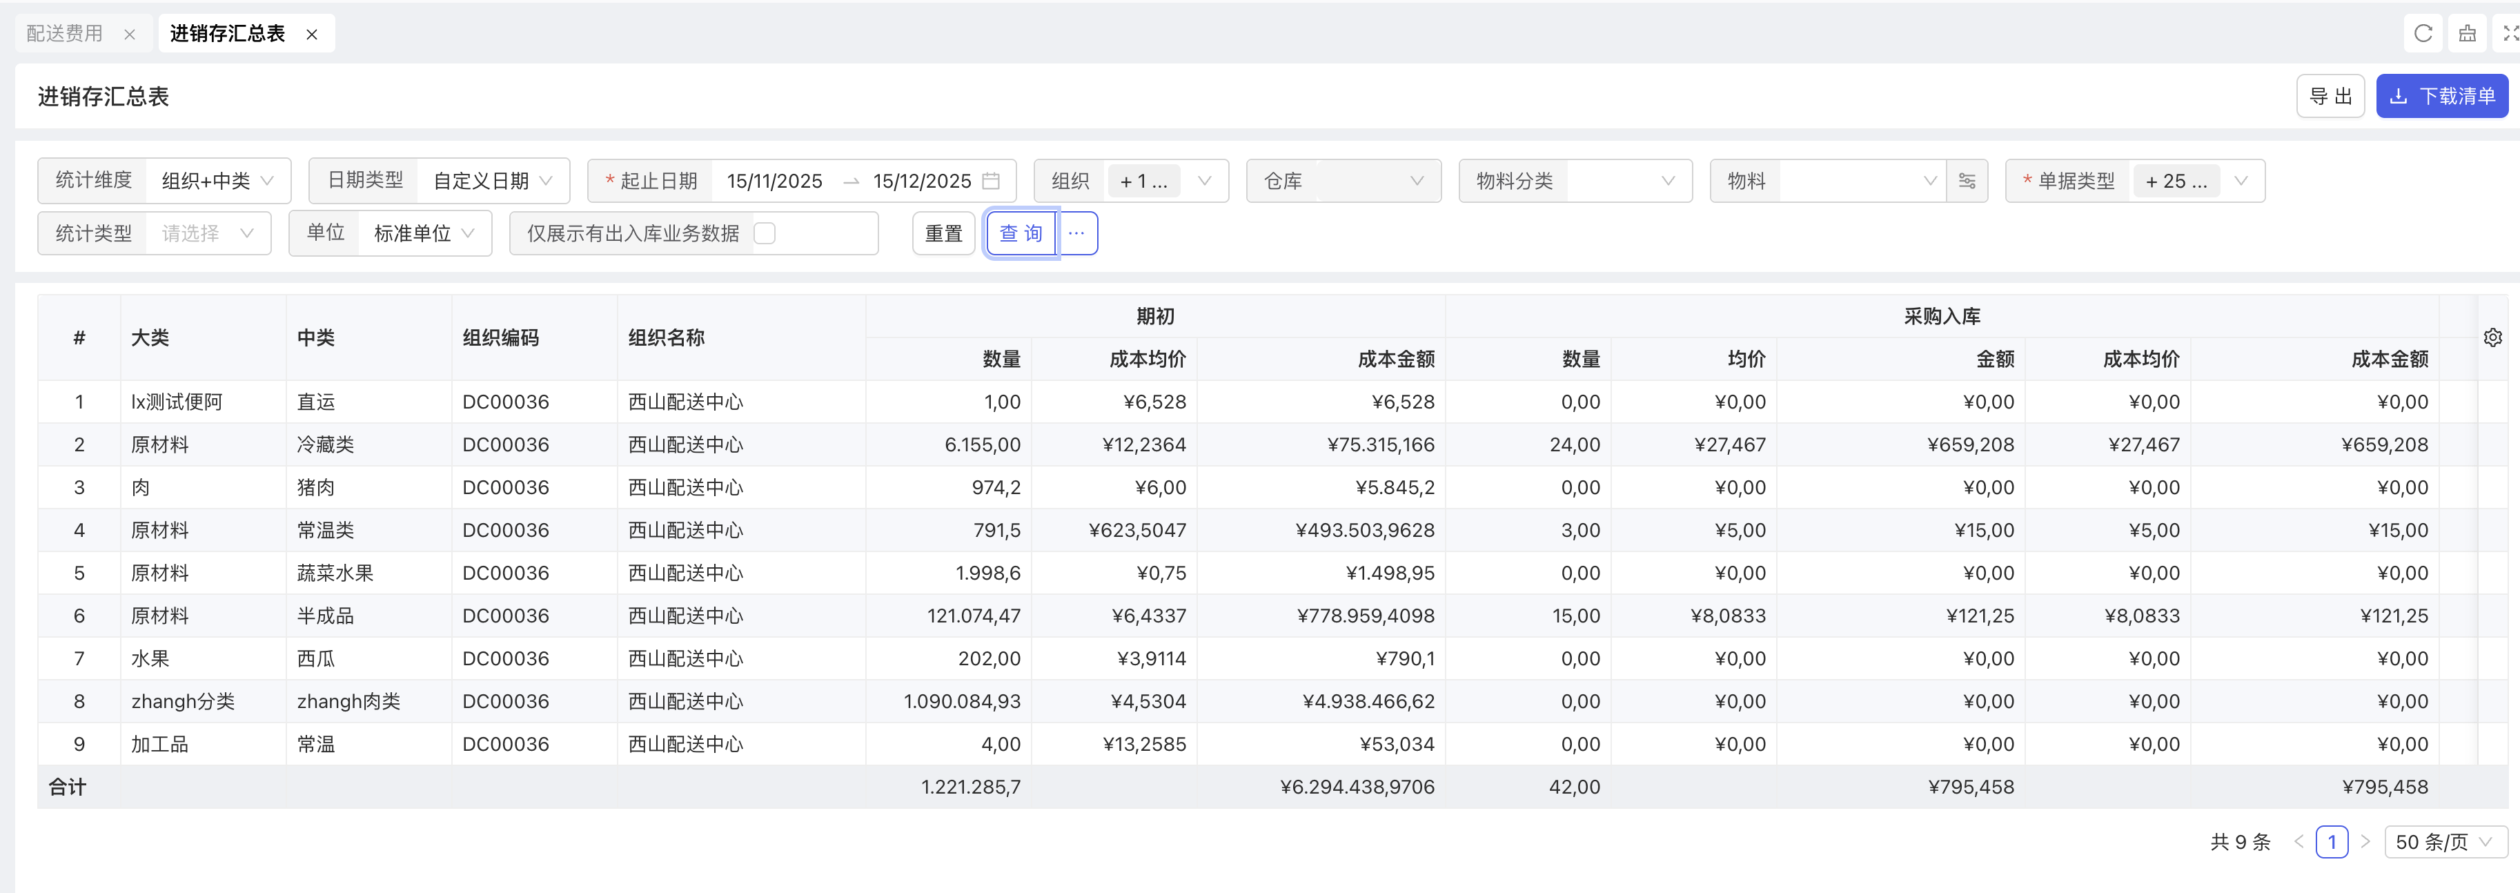Close the 进销存汇总表 tab
This screenshot has height=893, width=2520.
[x=312, y=35]
